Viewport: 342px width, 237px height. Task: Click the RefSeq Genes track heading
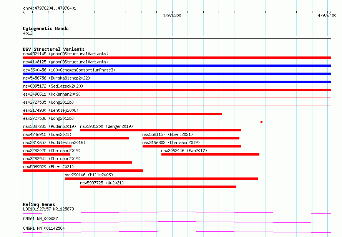tap(39, 204)
